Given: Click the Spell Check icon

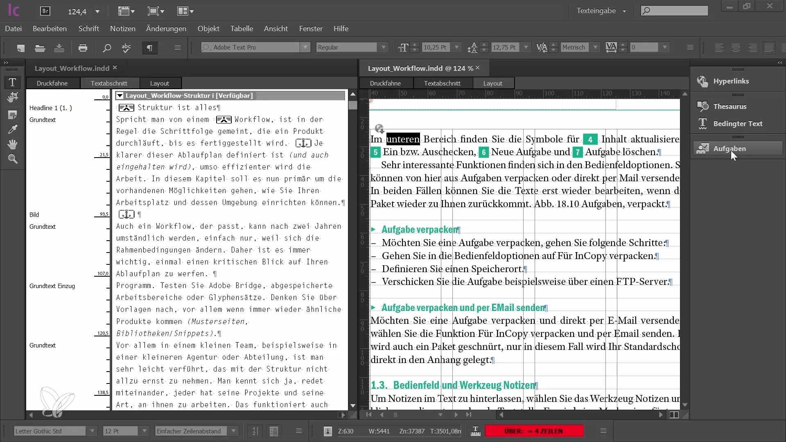Looking at the screenshot, I should click(126, 49).
